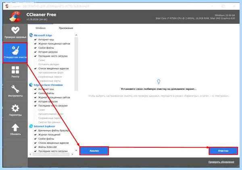
Task: Switch to the Приложения tab
Action: [x=66, y=28]
